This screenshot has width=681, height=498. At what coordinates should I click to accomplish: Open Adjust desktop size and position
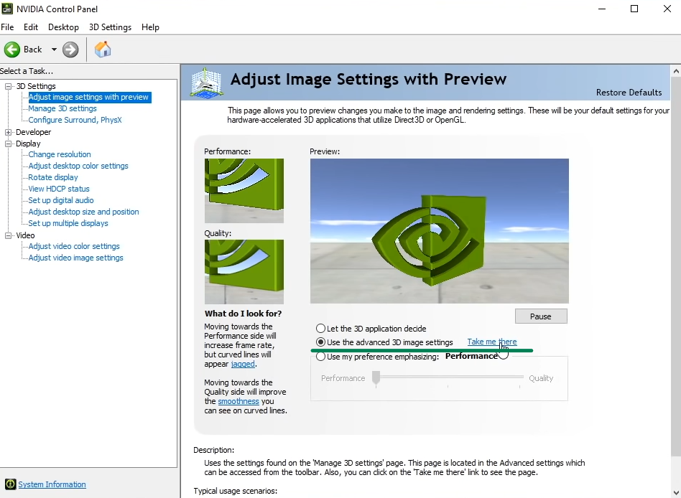coord(83,212)
